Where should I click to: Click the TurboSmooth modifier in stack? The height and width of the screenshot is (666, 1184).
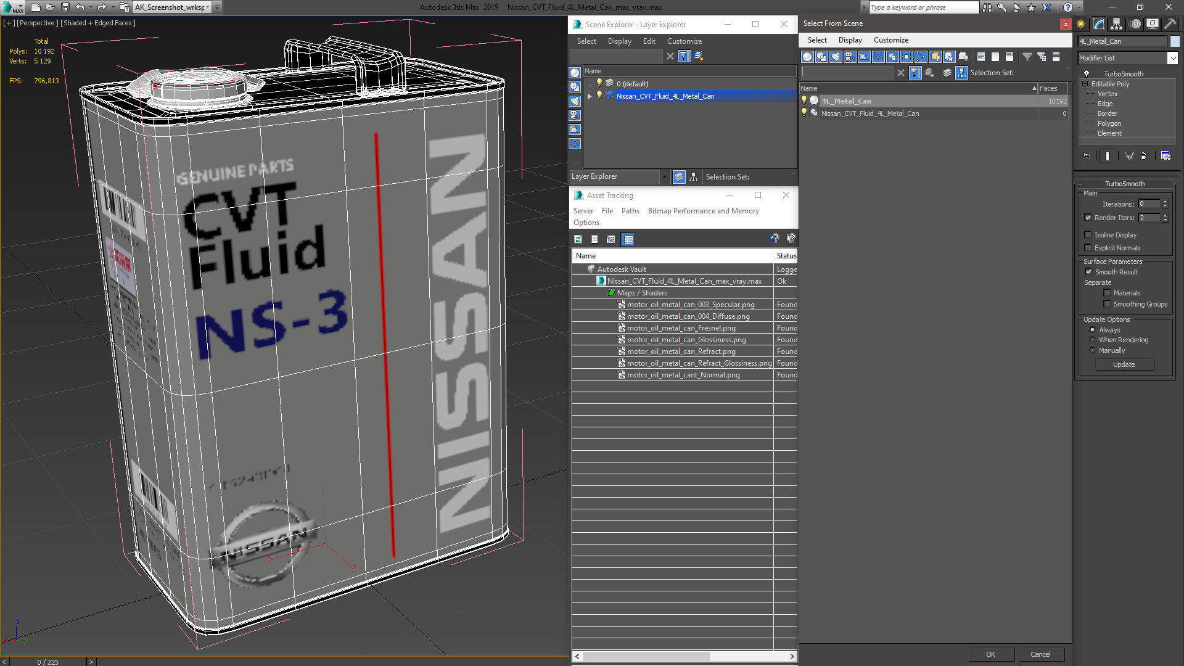pyautogui.click(x=1123, y=74)
